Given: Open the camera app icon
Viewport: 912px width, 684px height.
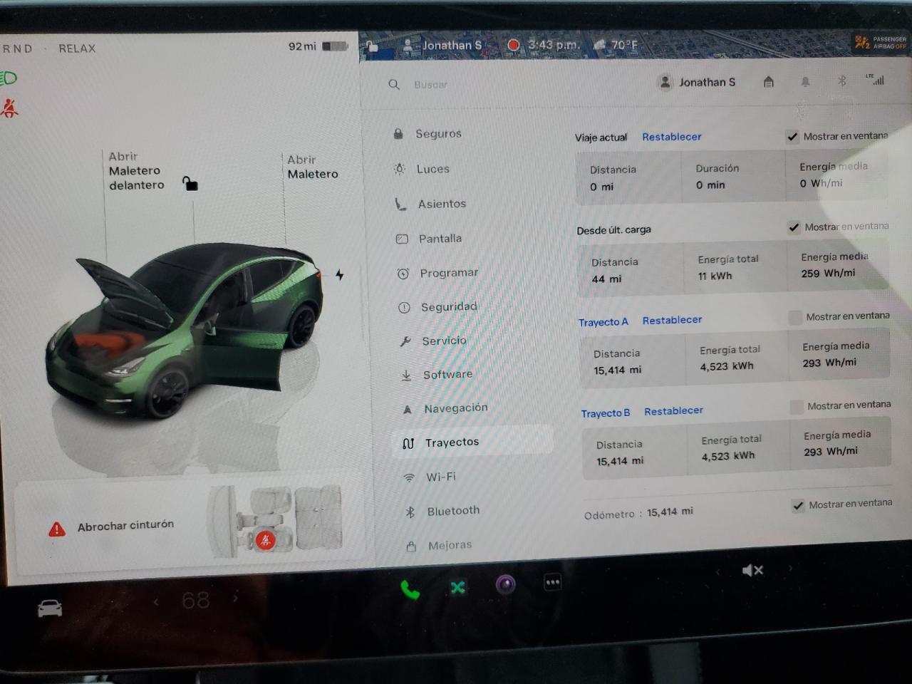Looking at the screenshot, I should pyautogui.click(x=505, y=585).
